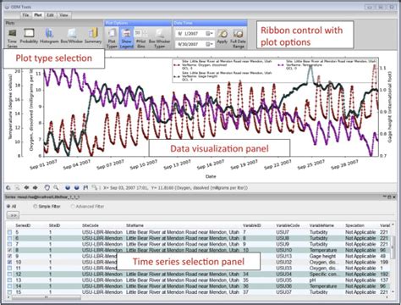
Task: Open the Box Whisker Type dropdown
Action: 159,38
